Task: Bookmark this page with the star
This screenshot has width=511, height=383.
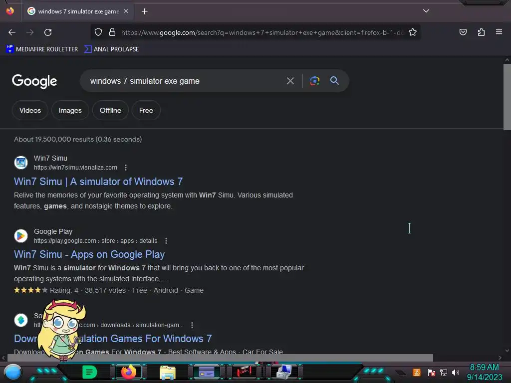Action: point(413,32)
